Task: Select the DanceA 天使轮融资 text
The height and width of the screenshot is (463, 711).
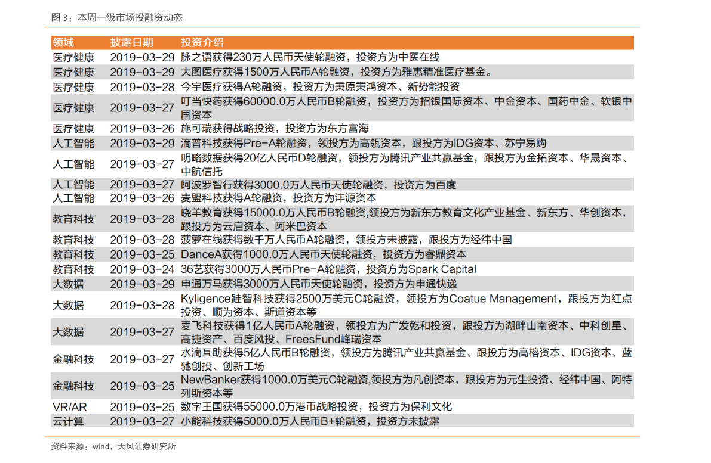Action: pyautogui.click(x=324, y=254)
